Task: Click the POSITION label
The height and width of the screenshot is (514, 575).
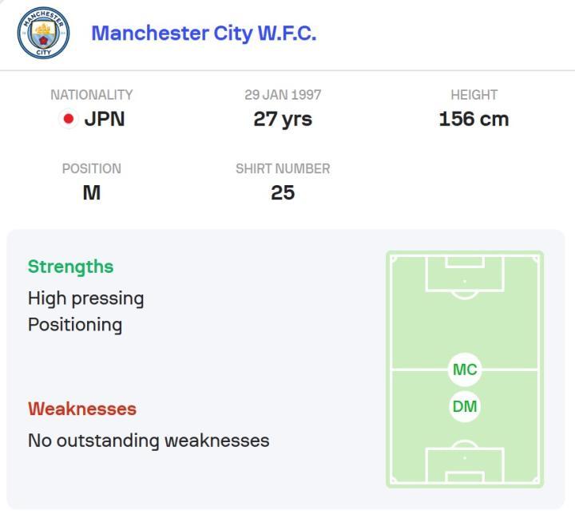Action: (92, 168)
